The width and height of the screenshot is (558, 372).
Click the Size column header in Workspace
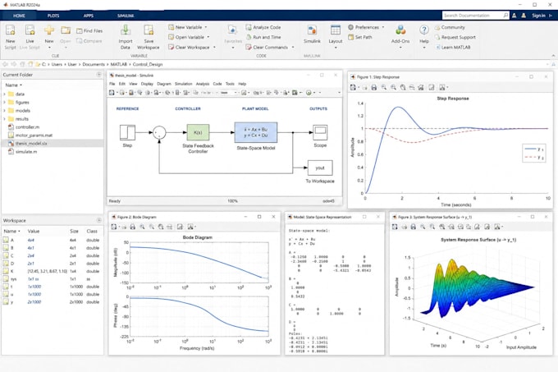pos(74,232)
